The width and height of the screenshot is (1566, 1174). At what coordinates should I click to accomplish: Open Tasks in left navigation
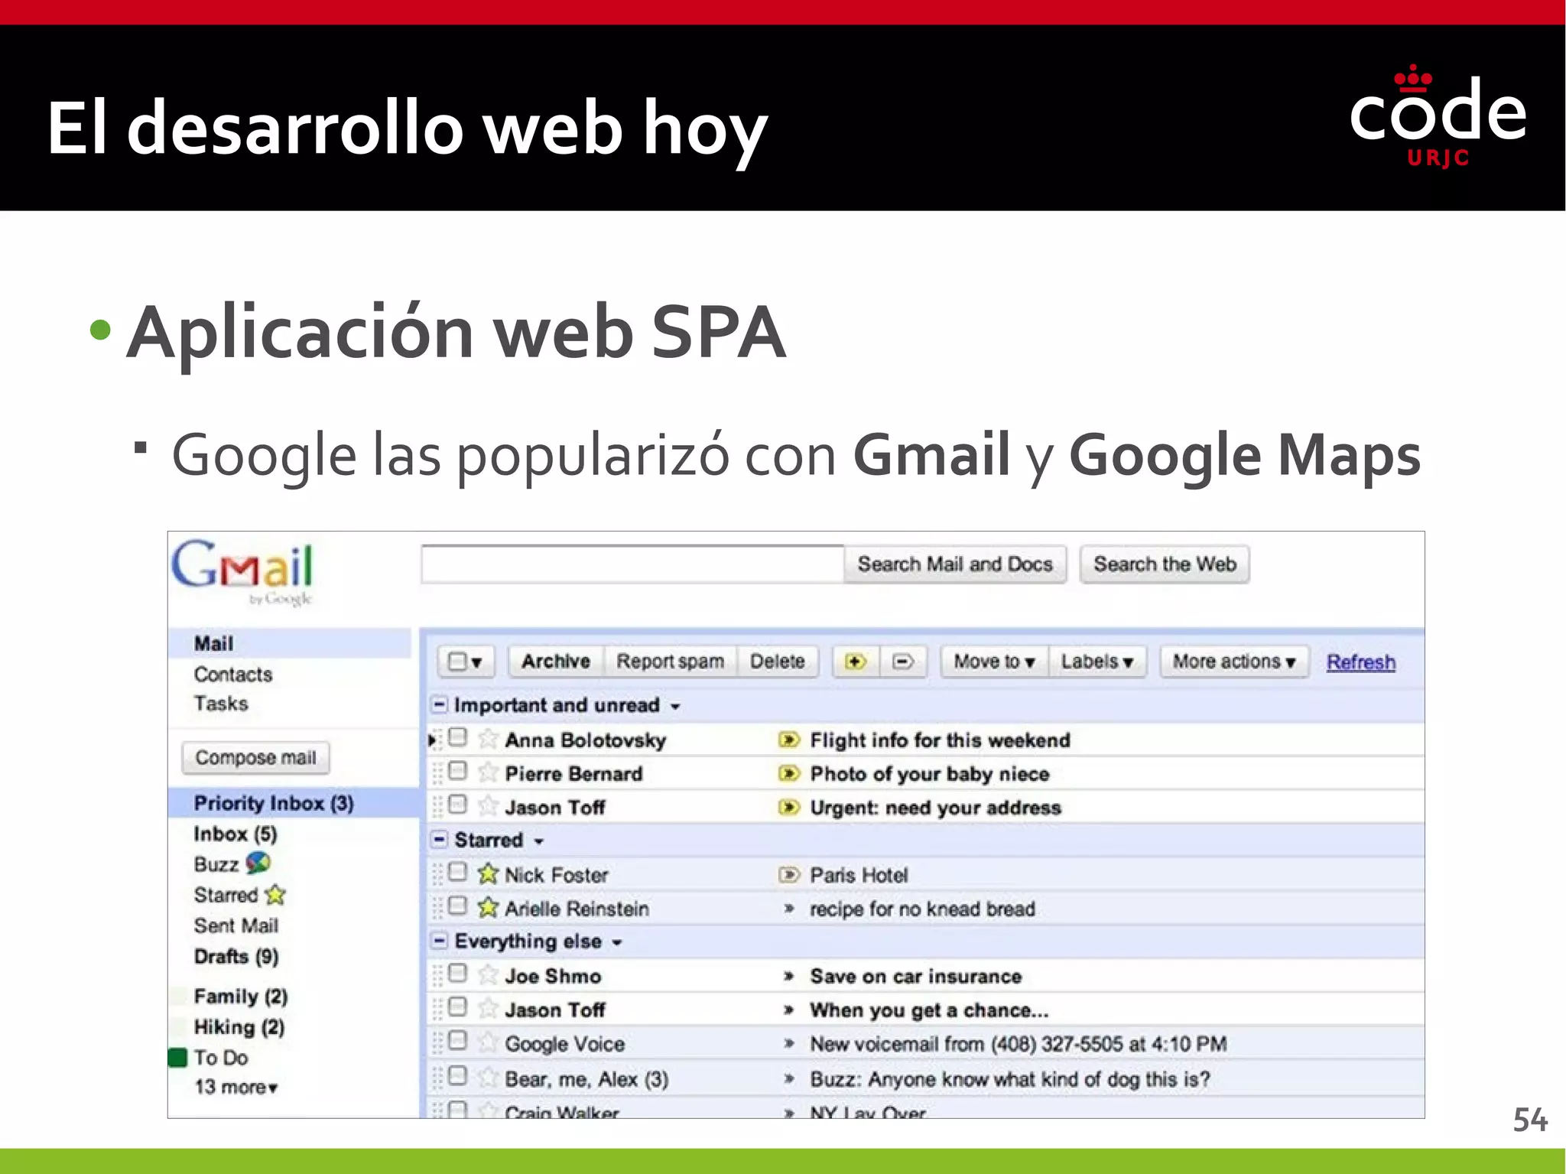(x=220, y=704)
